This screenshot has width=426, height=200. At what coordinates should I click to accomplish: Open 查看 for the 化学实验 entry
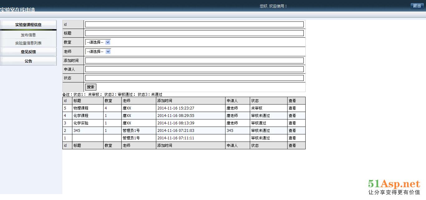click(x=292, y=123)
